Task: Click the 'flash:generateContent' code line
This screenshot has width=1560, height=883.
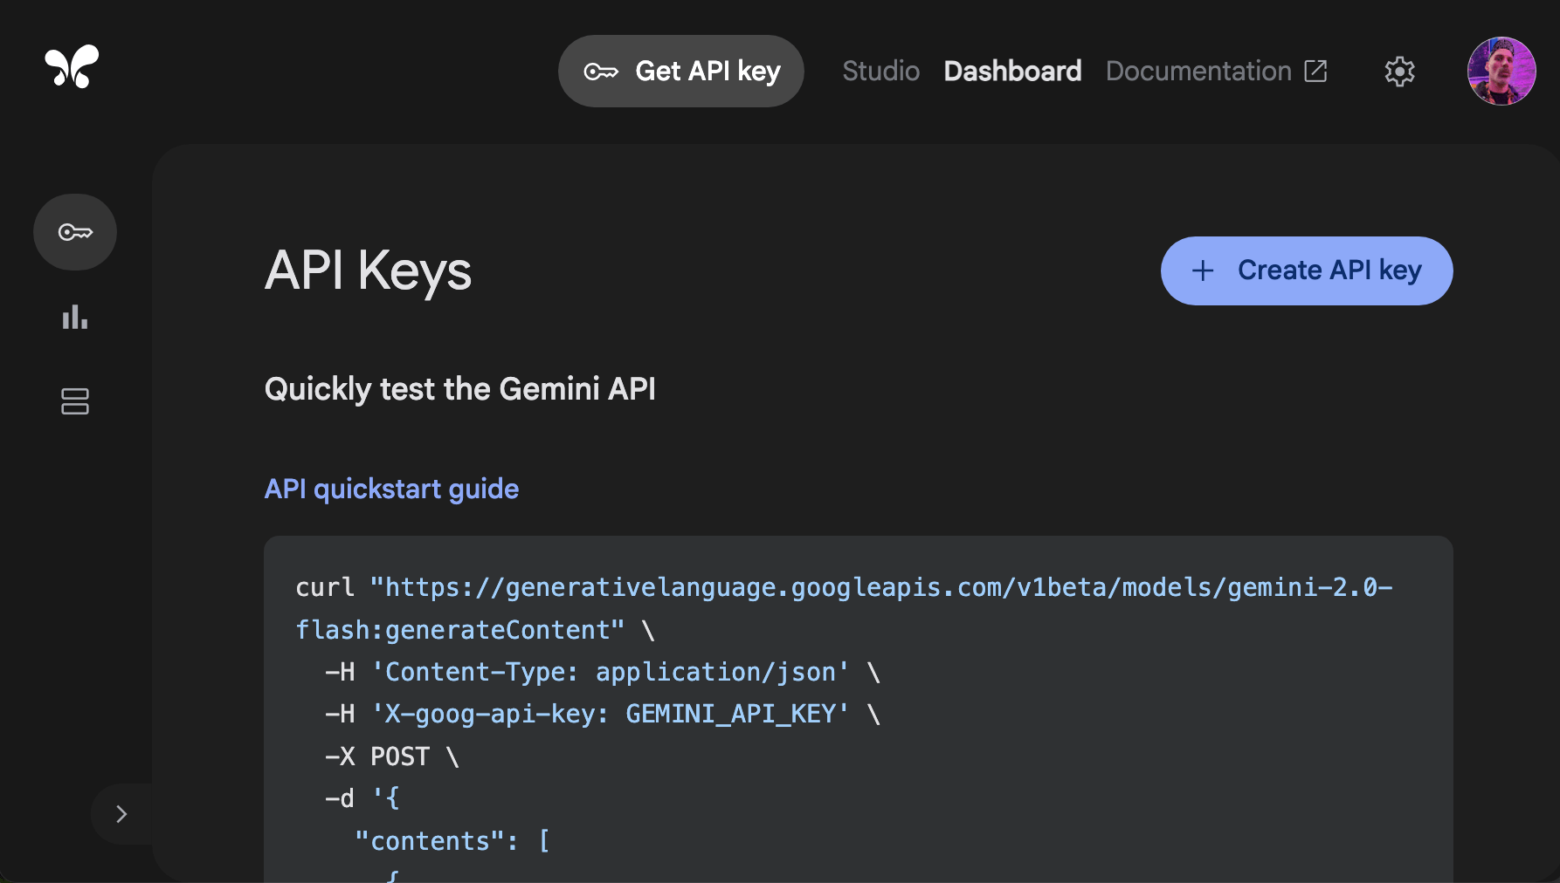Action: (x=475, y=630)
